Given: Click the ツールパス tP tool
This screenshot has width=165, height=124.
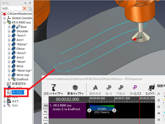Looking at the screenshot, I should coord(135,90).
